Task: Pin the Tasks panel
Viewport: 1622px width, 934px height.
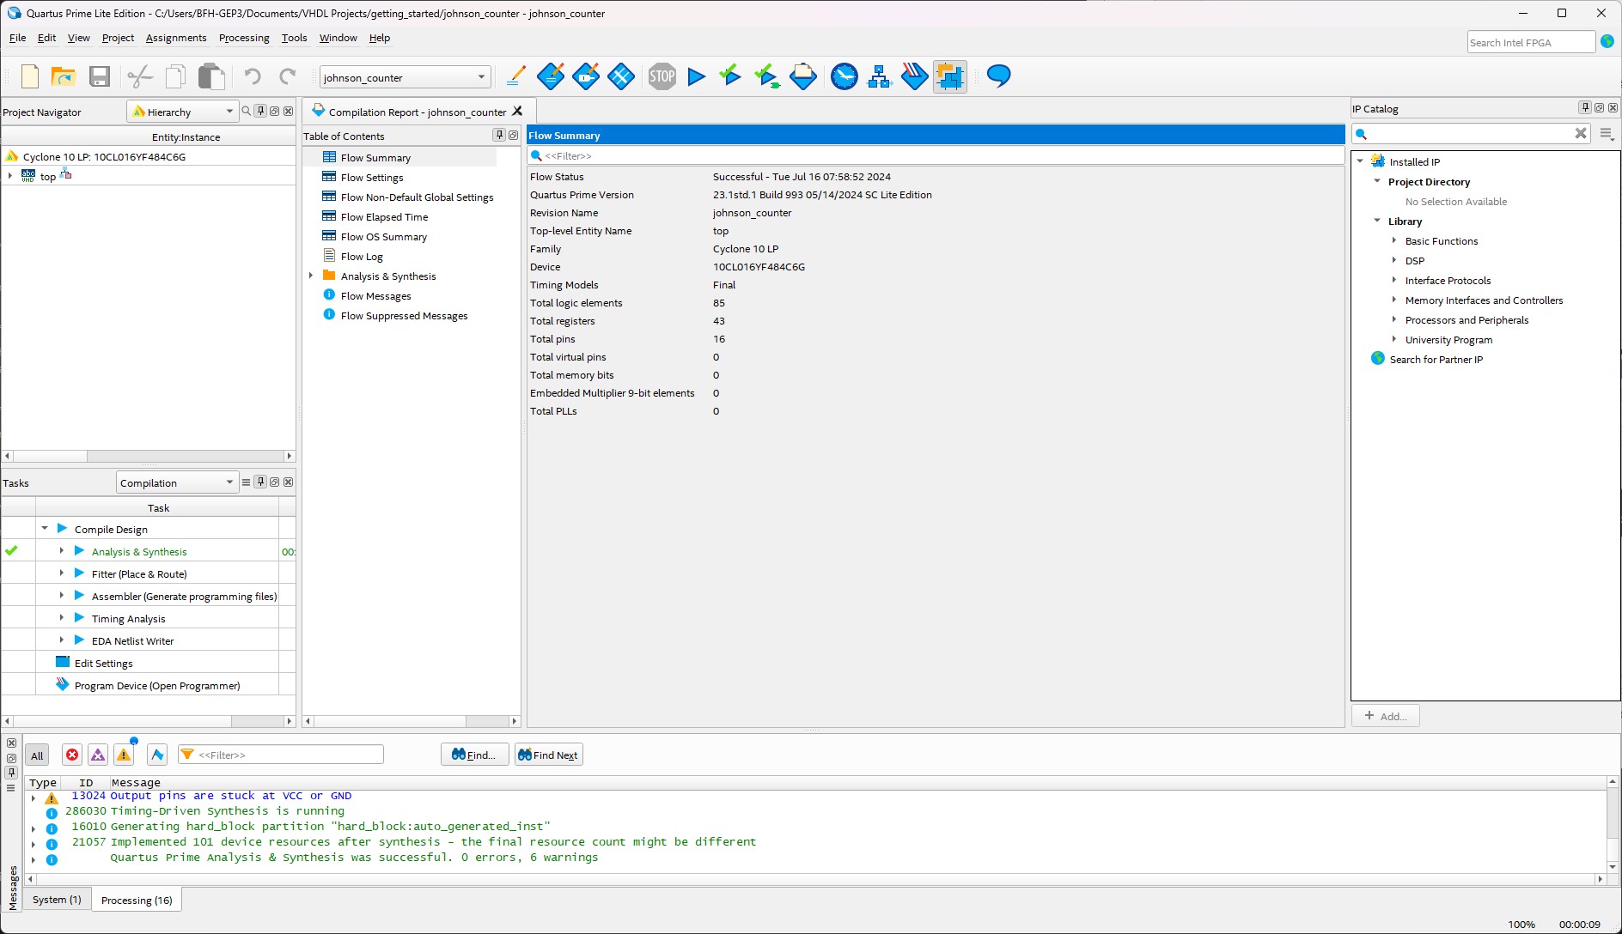Action: pos(260,482)
